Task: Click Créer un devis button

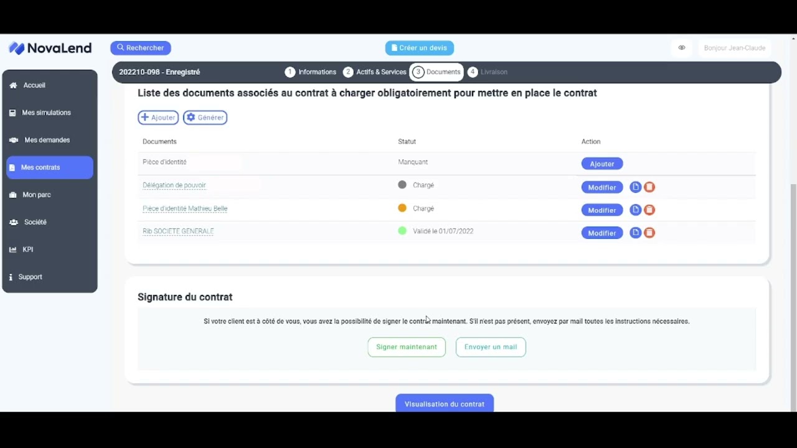Action: 420,48
